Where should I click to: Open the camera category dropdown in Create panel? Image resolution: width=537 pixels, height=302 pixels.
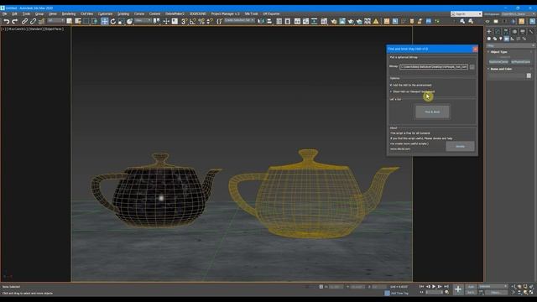tap(510, 45)
